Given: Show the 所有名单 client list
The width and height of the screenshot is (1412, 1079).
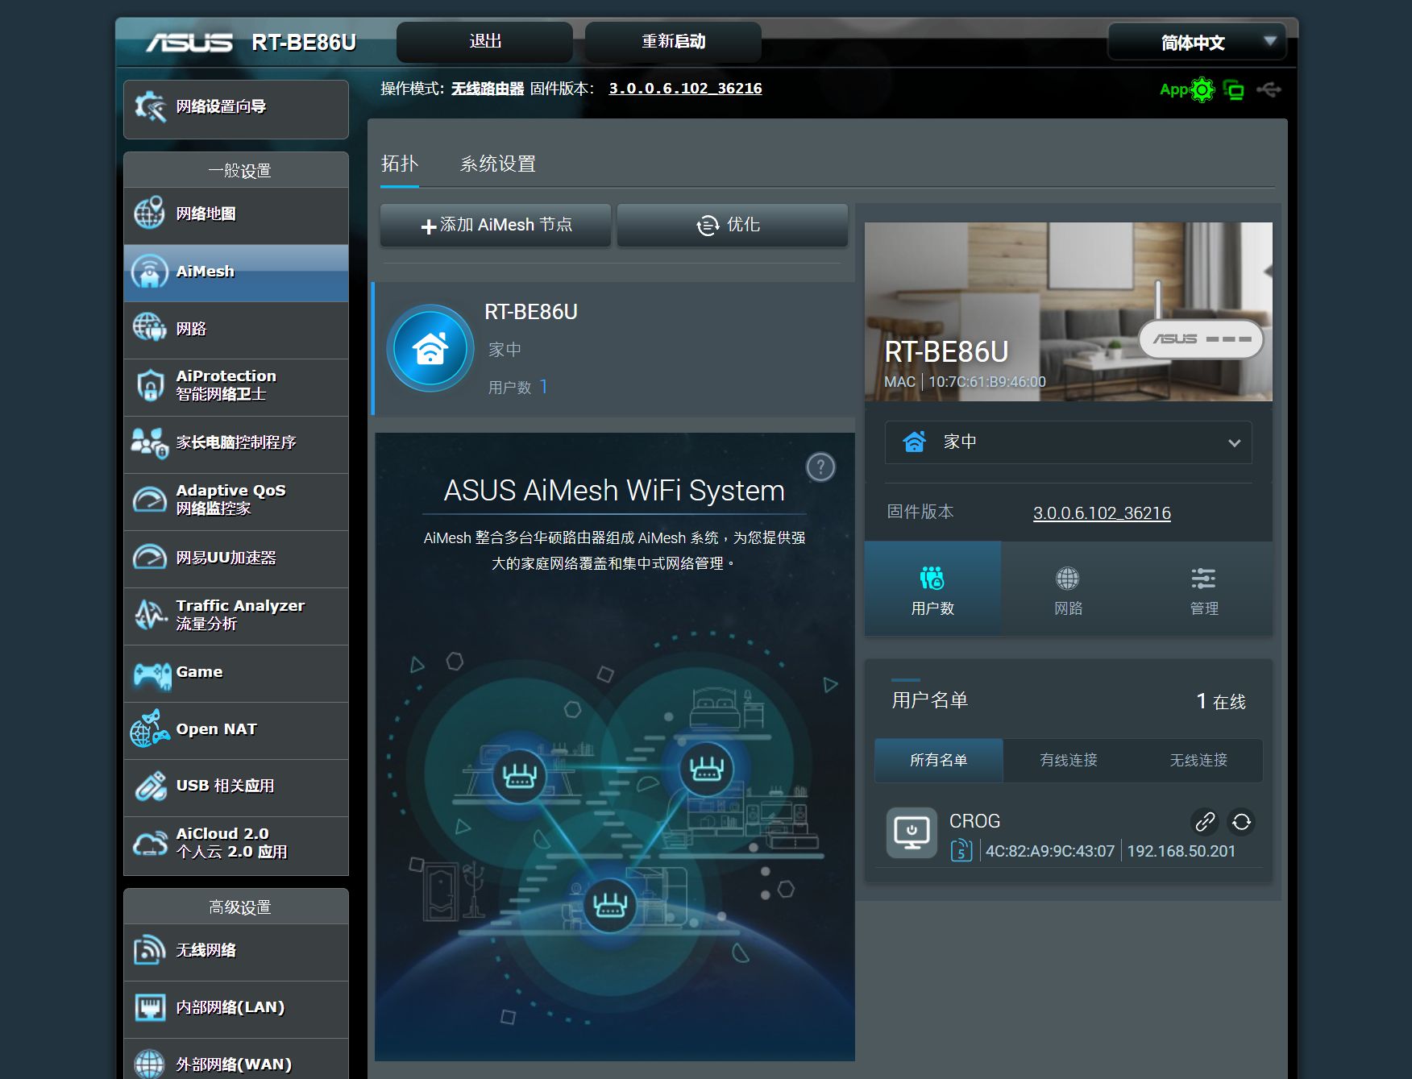Looking at the screenshot, I should [939, 761].
